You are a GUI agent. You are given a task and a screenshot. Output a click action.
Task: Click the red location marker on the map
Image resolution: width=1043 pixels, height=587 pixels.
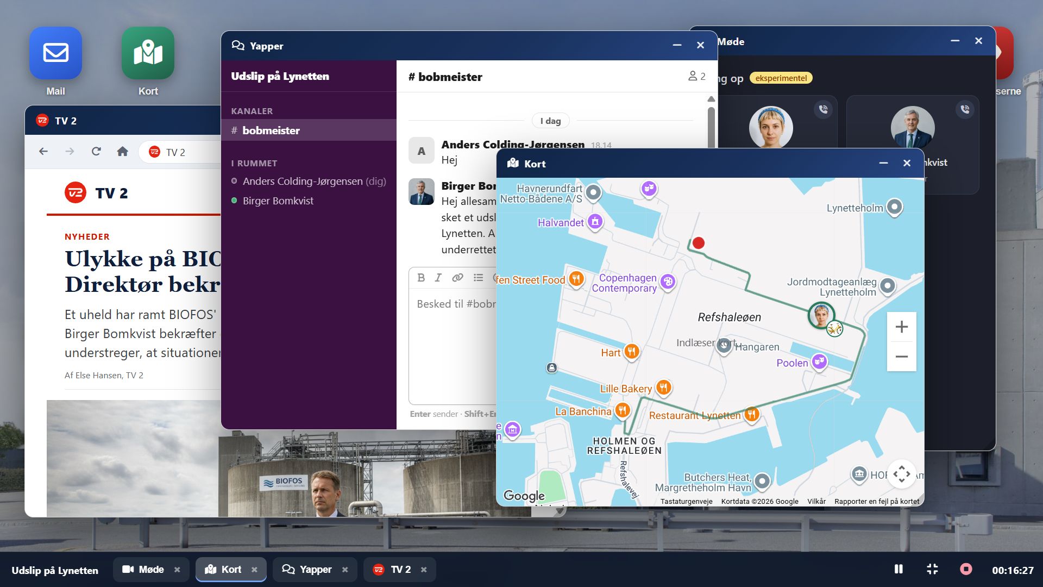tap(699, 243)
